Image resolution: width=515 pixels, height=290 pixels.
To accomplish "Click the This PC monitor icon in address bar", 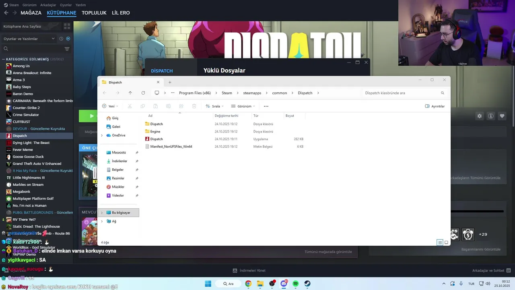I will click(x=157, y=93).
